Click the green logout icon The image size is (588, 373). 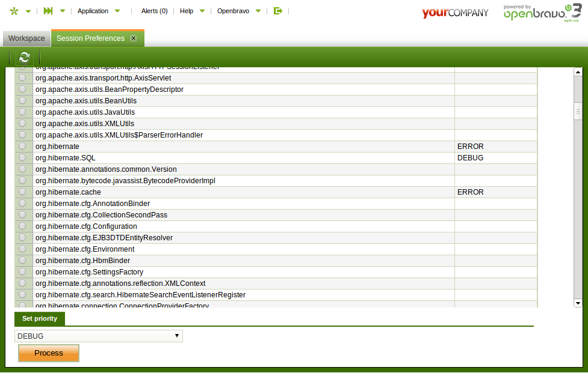277,11
